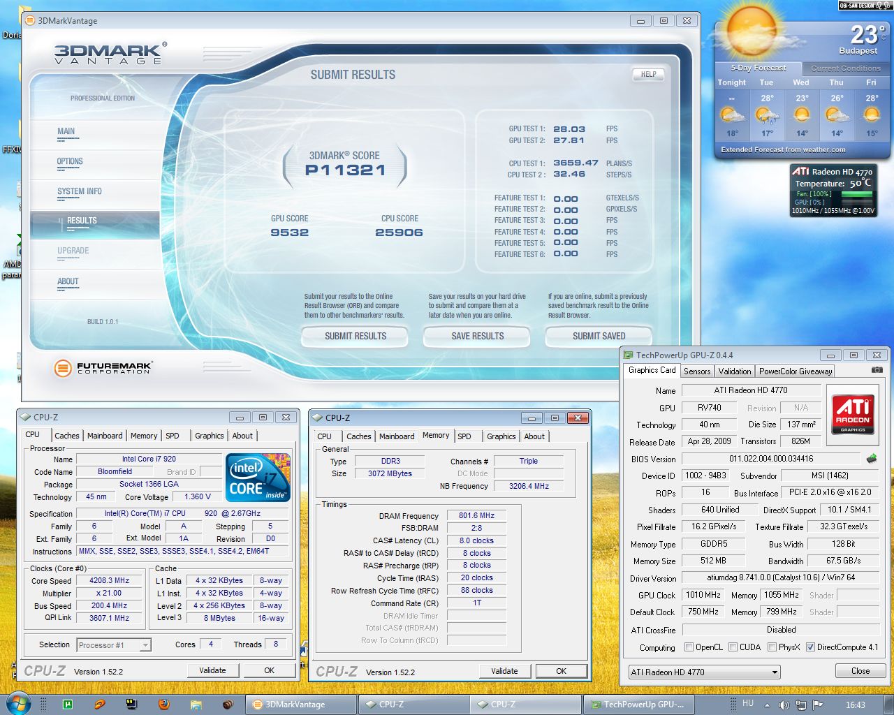Image resolution: width=894 pixels, height=715 pixels.
Task: Show hidden system tray icons
Action: 767,705
